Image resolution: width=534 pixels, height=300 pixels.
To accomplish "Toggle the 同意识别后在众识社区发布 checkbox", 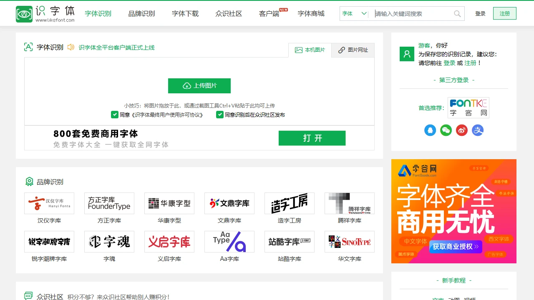I will [x=219, y=114].
